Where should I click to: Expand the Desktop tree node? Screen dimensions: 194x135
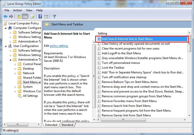point(15,69)
